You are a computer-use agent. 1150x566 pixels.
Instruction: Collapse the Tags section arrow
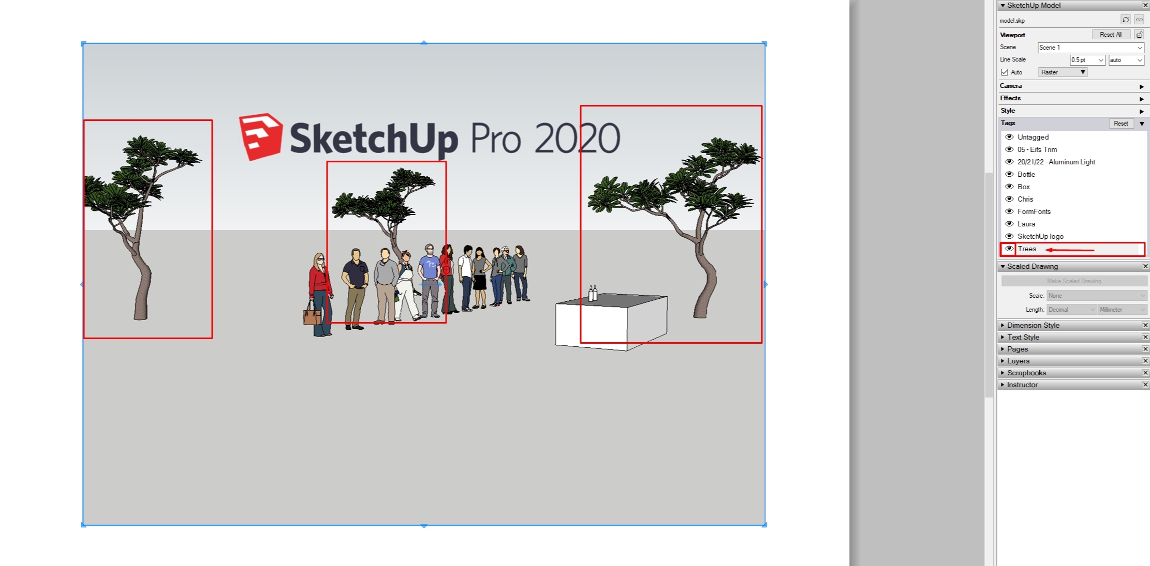click(x=1141, y=124)
